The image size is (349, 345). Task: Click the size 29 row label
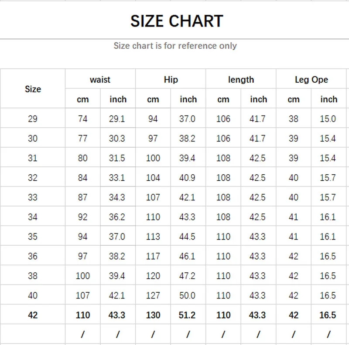tap(33, 119)
